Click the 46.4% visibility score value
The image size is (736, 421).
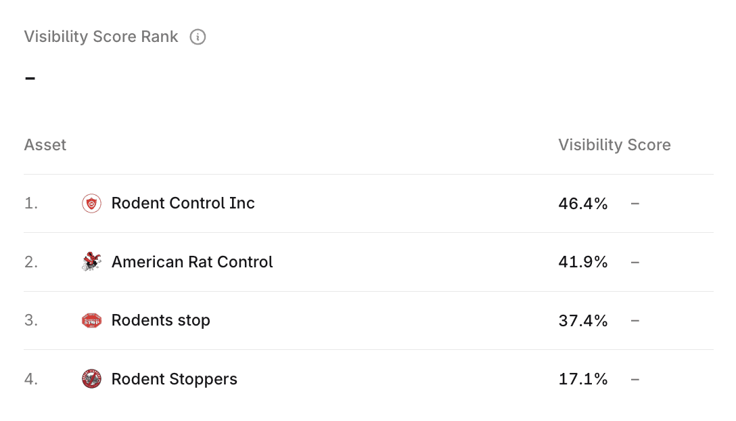tap(583, 203)
